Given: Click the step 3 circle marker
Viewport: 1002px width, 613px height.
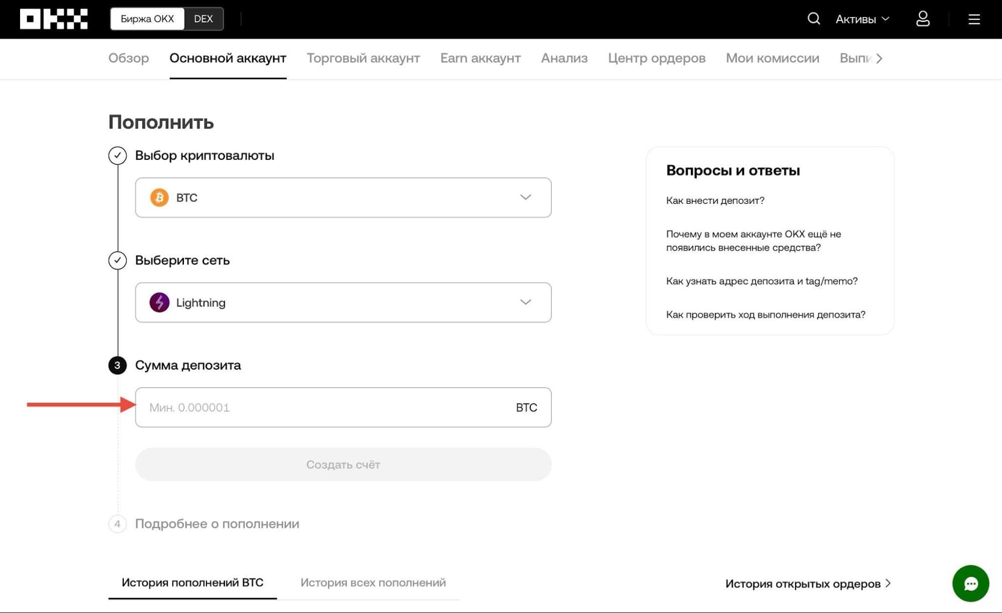Looking at the screenshot, I should click(x=117, y=365).
